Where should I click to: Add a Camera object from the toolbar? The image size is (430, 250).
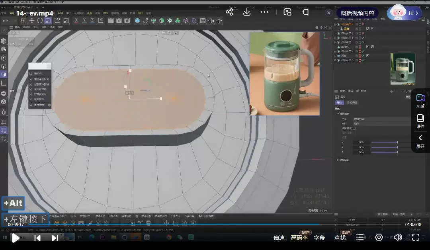tap(211, 21)
